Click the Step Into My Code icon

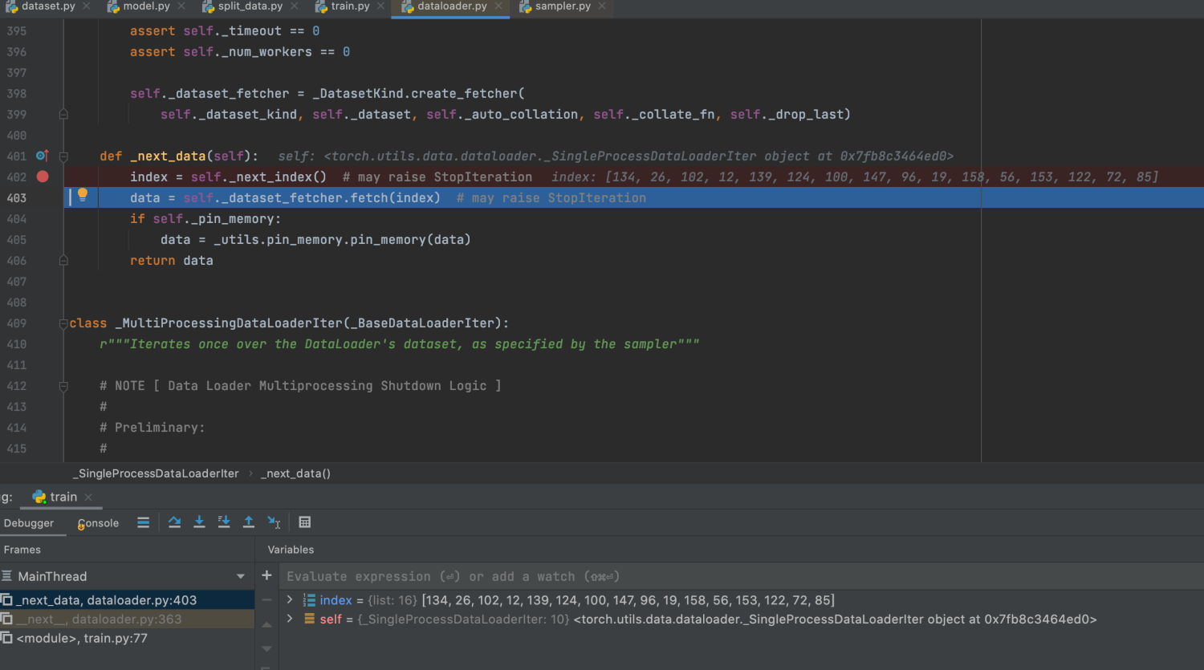223,522
